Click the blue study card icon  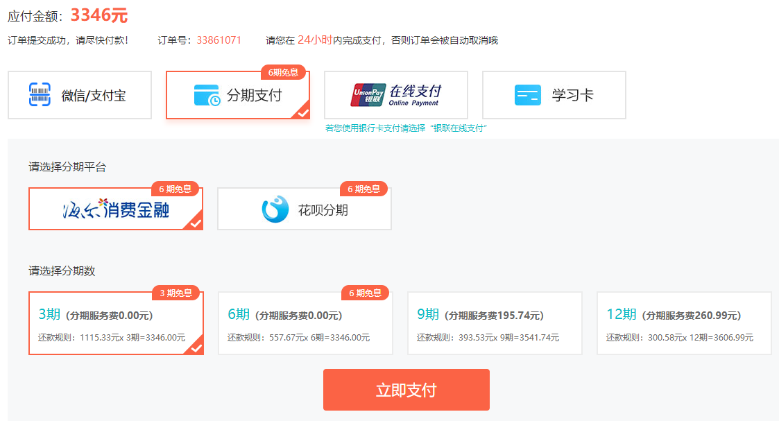(528, 95)
